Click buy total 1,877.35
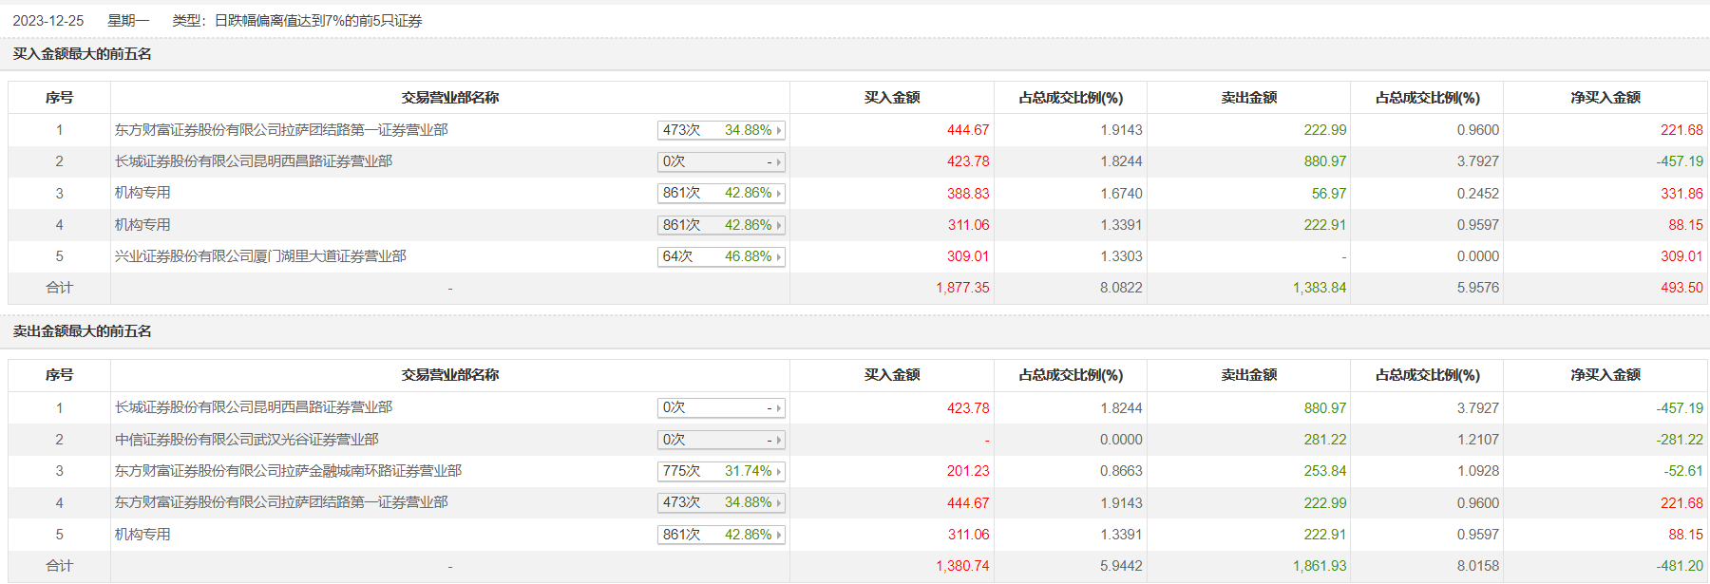 click(962, 288)
